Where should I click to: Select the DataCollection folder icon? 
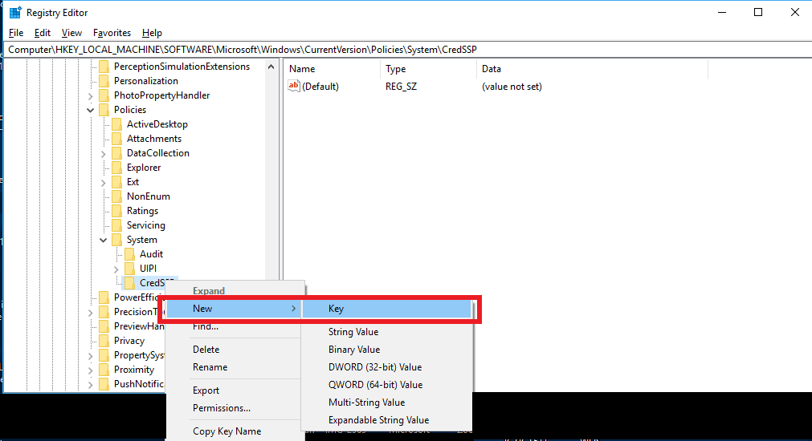coord(117,154)
